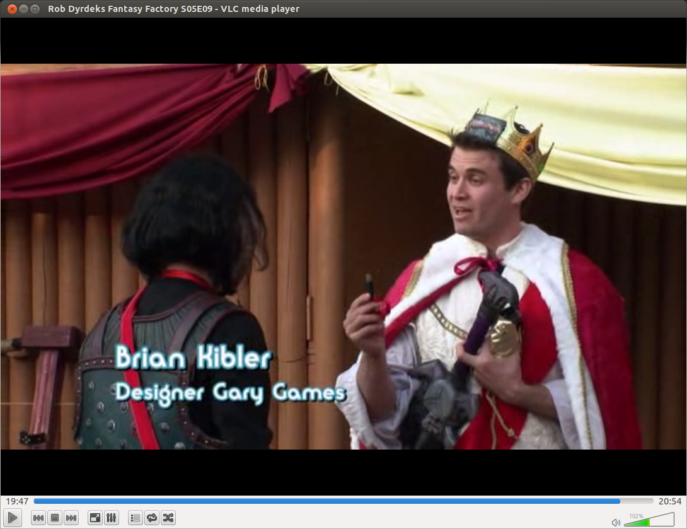Adjust the 102% volume slider
The image size is (687, 529).
[x=648, y=520]
